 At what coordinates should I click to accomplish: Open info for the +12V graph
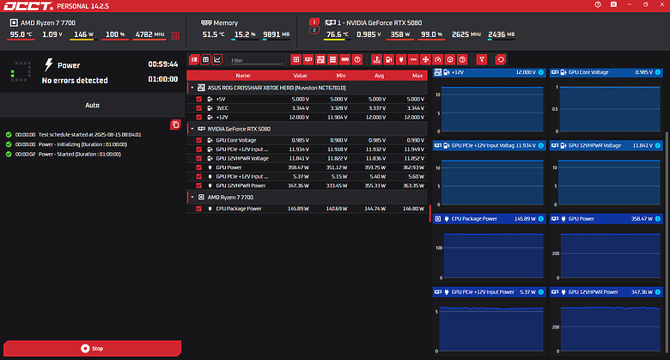click(x=541, y=72)
